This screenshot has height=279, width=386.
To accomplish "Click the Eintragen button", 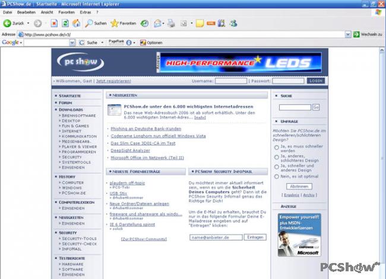I will tap(255, 238).
